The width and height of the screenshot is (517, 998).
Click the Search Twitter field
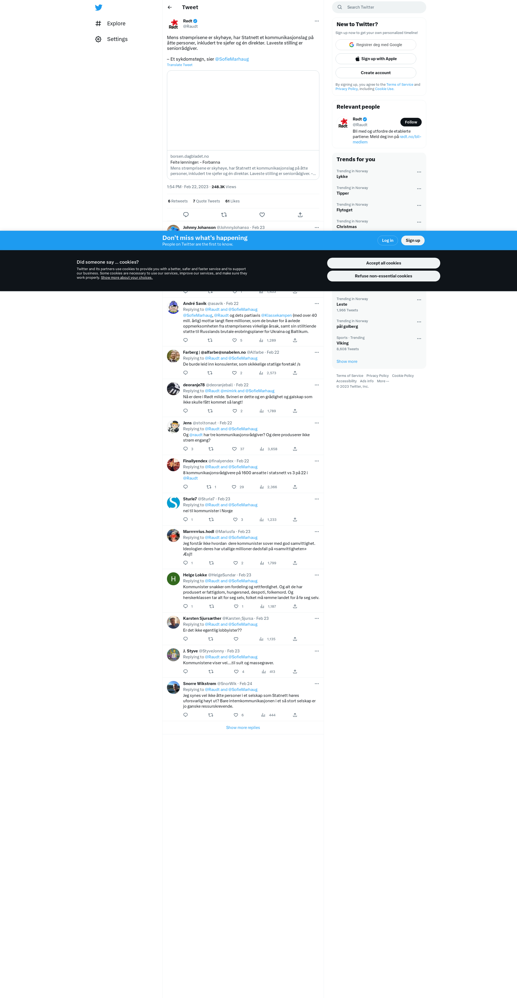379,7
